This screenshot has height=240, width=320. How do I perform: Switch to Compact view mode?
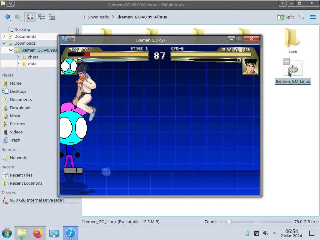42,17
